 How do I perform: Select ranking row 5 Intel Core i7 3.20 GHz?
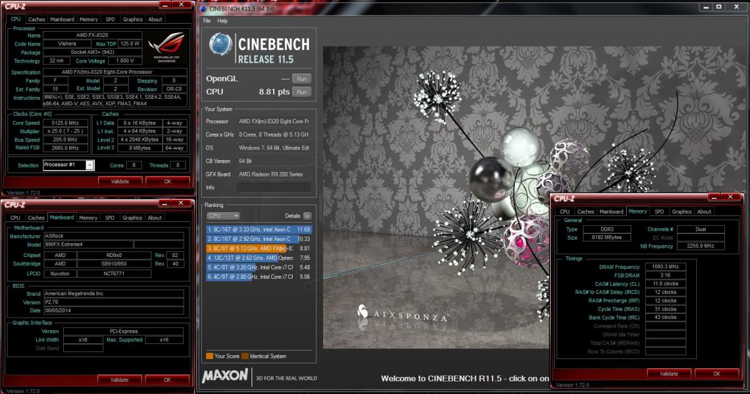(259, 266)
